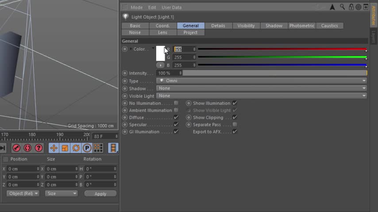Click the R value stepper arrows
The image size is (378, 212).
click(x=194, y=49)
